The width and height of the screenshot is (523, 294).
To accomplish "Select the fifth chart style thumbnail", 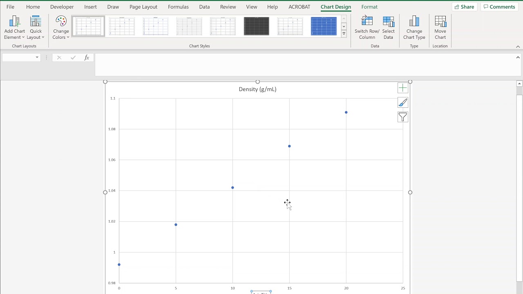I will click(x=223, y=26).
